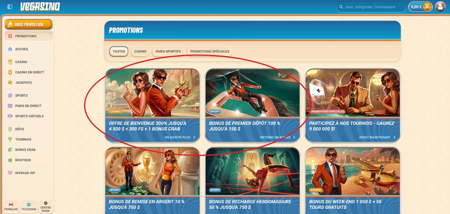Open the Bonus de recharge hebdomadaire image

(x=253, y=171)
